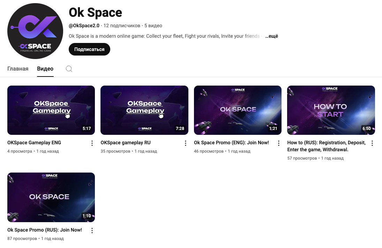Open the channel search magnifier icon

pos(69,69)
